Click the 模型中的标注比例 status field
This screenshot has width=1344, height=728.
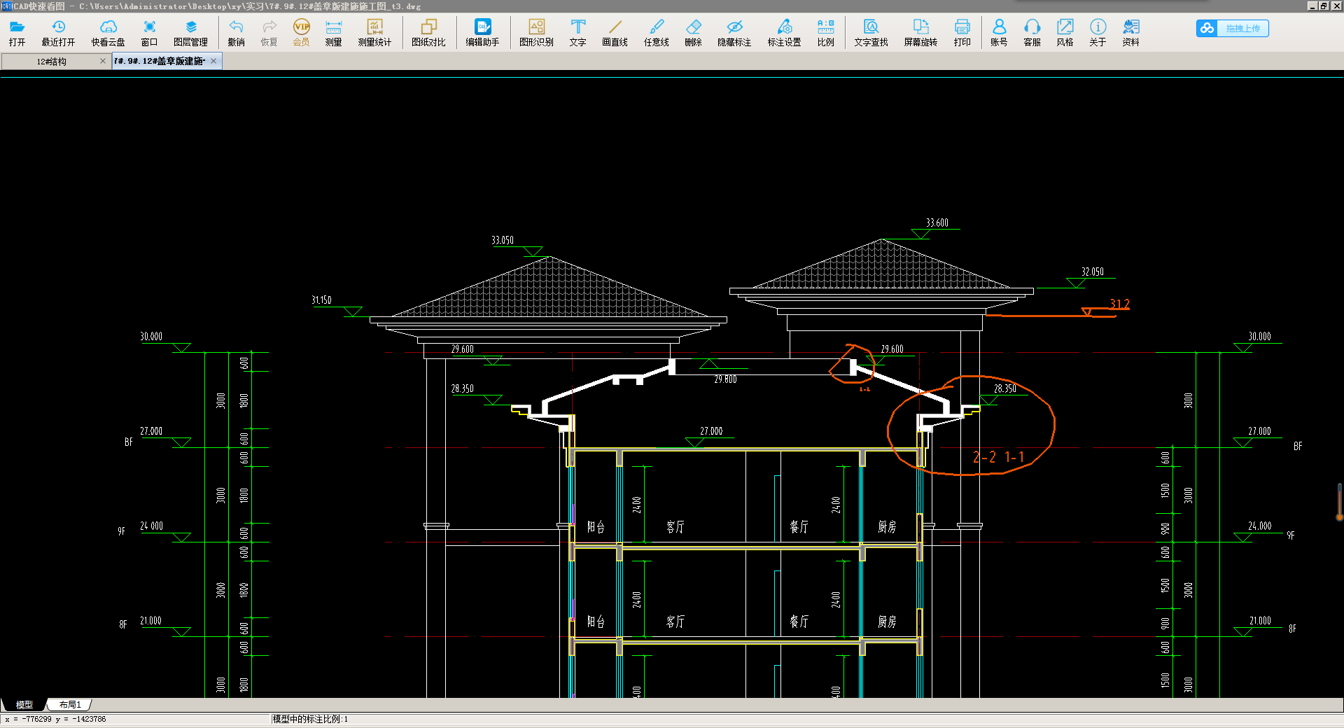pos(310,719)
